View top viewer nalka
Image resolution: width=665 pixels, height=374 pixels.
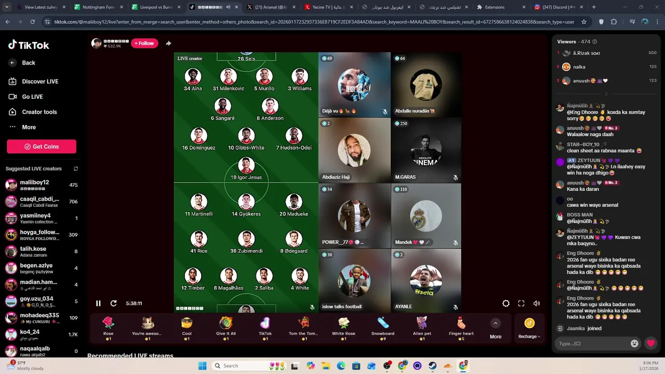pos(606,67)
